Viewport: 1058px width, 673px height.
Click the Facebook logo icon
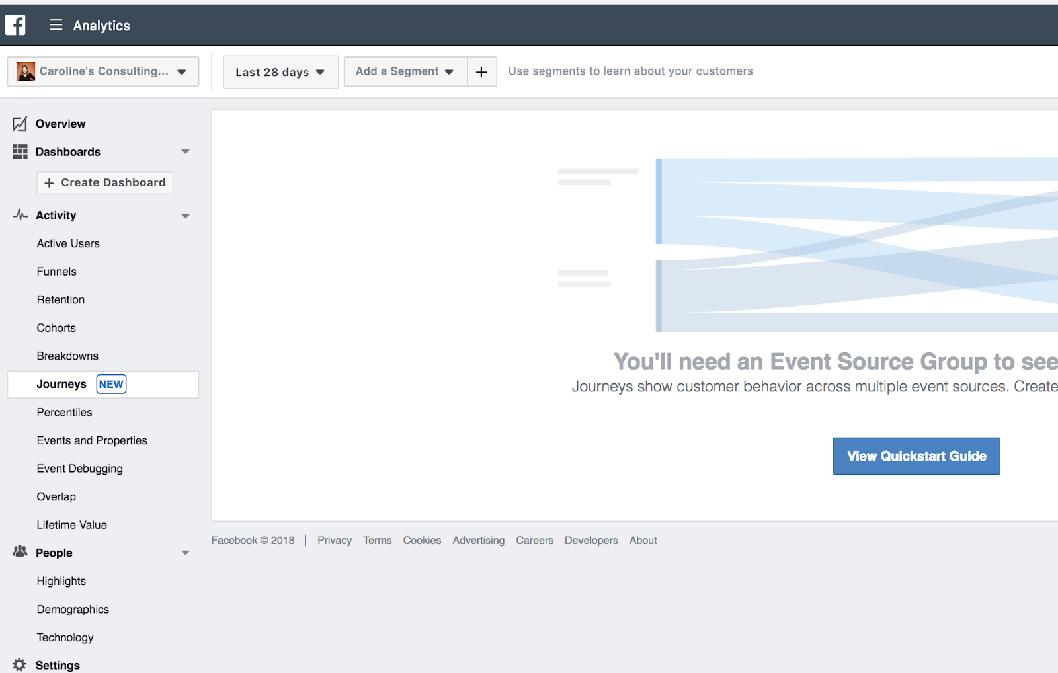[x=15, y=25]
